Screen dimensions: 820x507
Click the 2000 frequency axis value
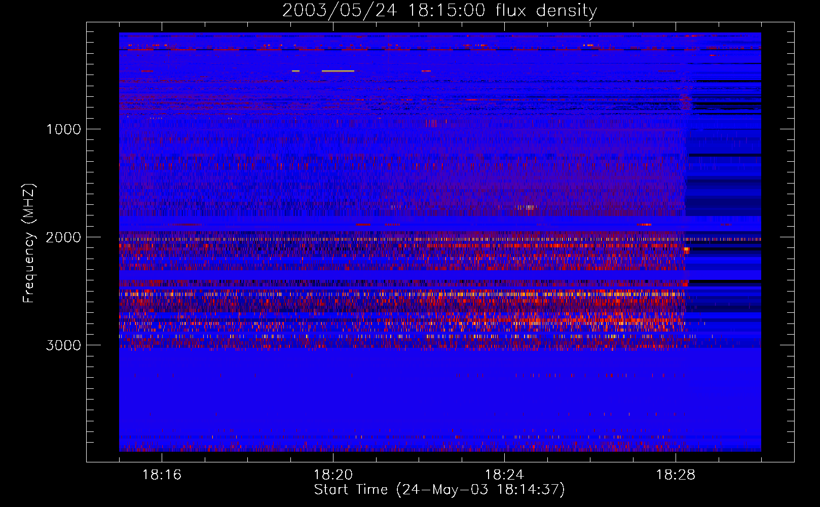click(x=63, y=237)
